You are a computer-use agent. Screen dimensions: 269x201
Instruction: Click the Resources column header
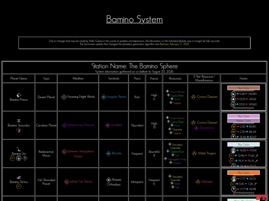tap(175, 78)
